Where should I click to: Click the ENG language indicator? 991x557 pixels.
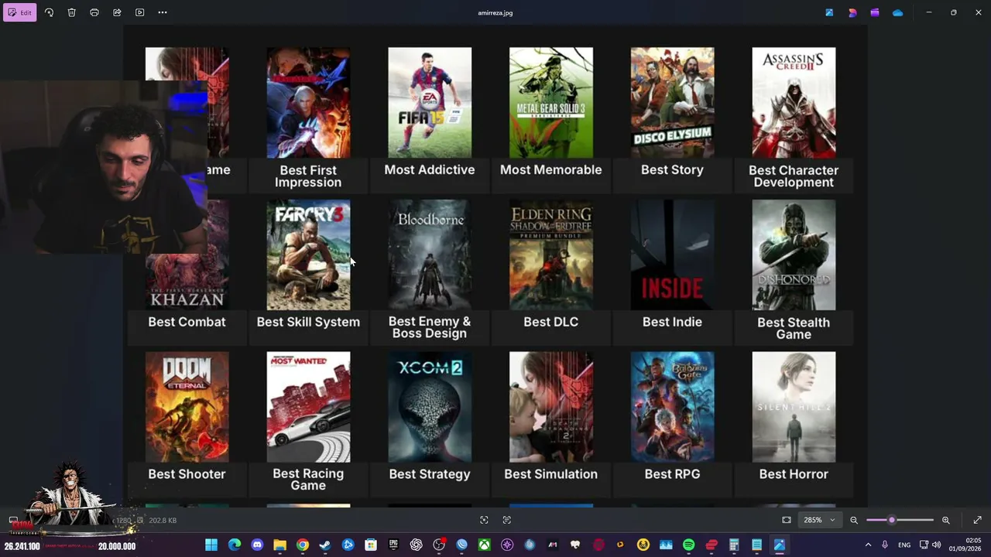tap(904, 545)
